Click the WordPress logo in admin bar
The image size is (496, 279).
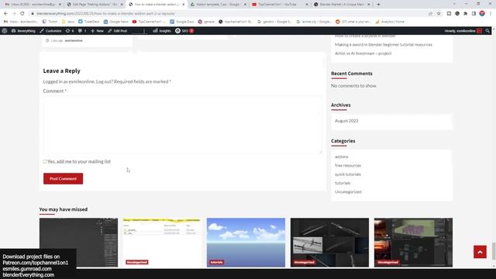(x=5, y=31)
